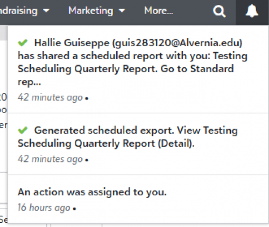Click the guis283120@Alvernia.edu email text
Image resolution: width=269 pixels, height=227 pixels.
(178, 43)
